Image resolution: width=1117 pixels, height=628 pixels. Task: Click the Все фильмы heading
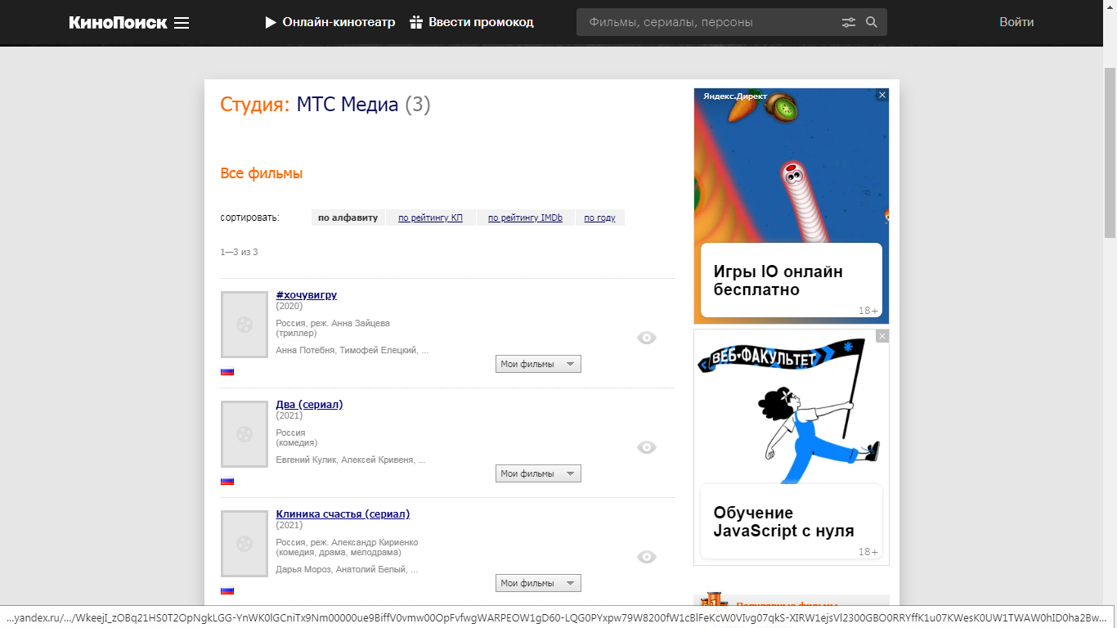coord(262,173)
